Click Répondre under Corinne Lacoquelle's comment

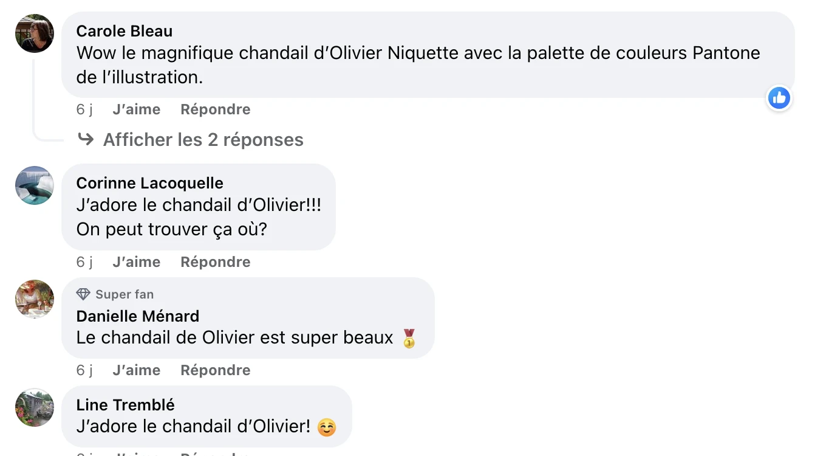216,262
